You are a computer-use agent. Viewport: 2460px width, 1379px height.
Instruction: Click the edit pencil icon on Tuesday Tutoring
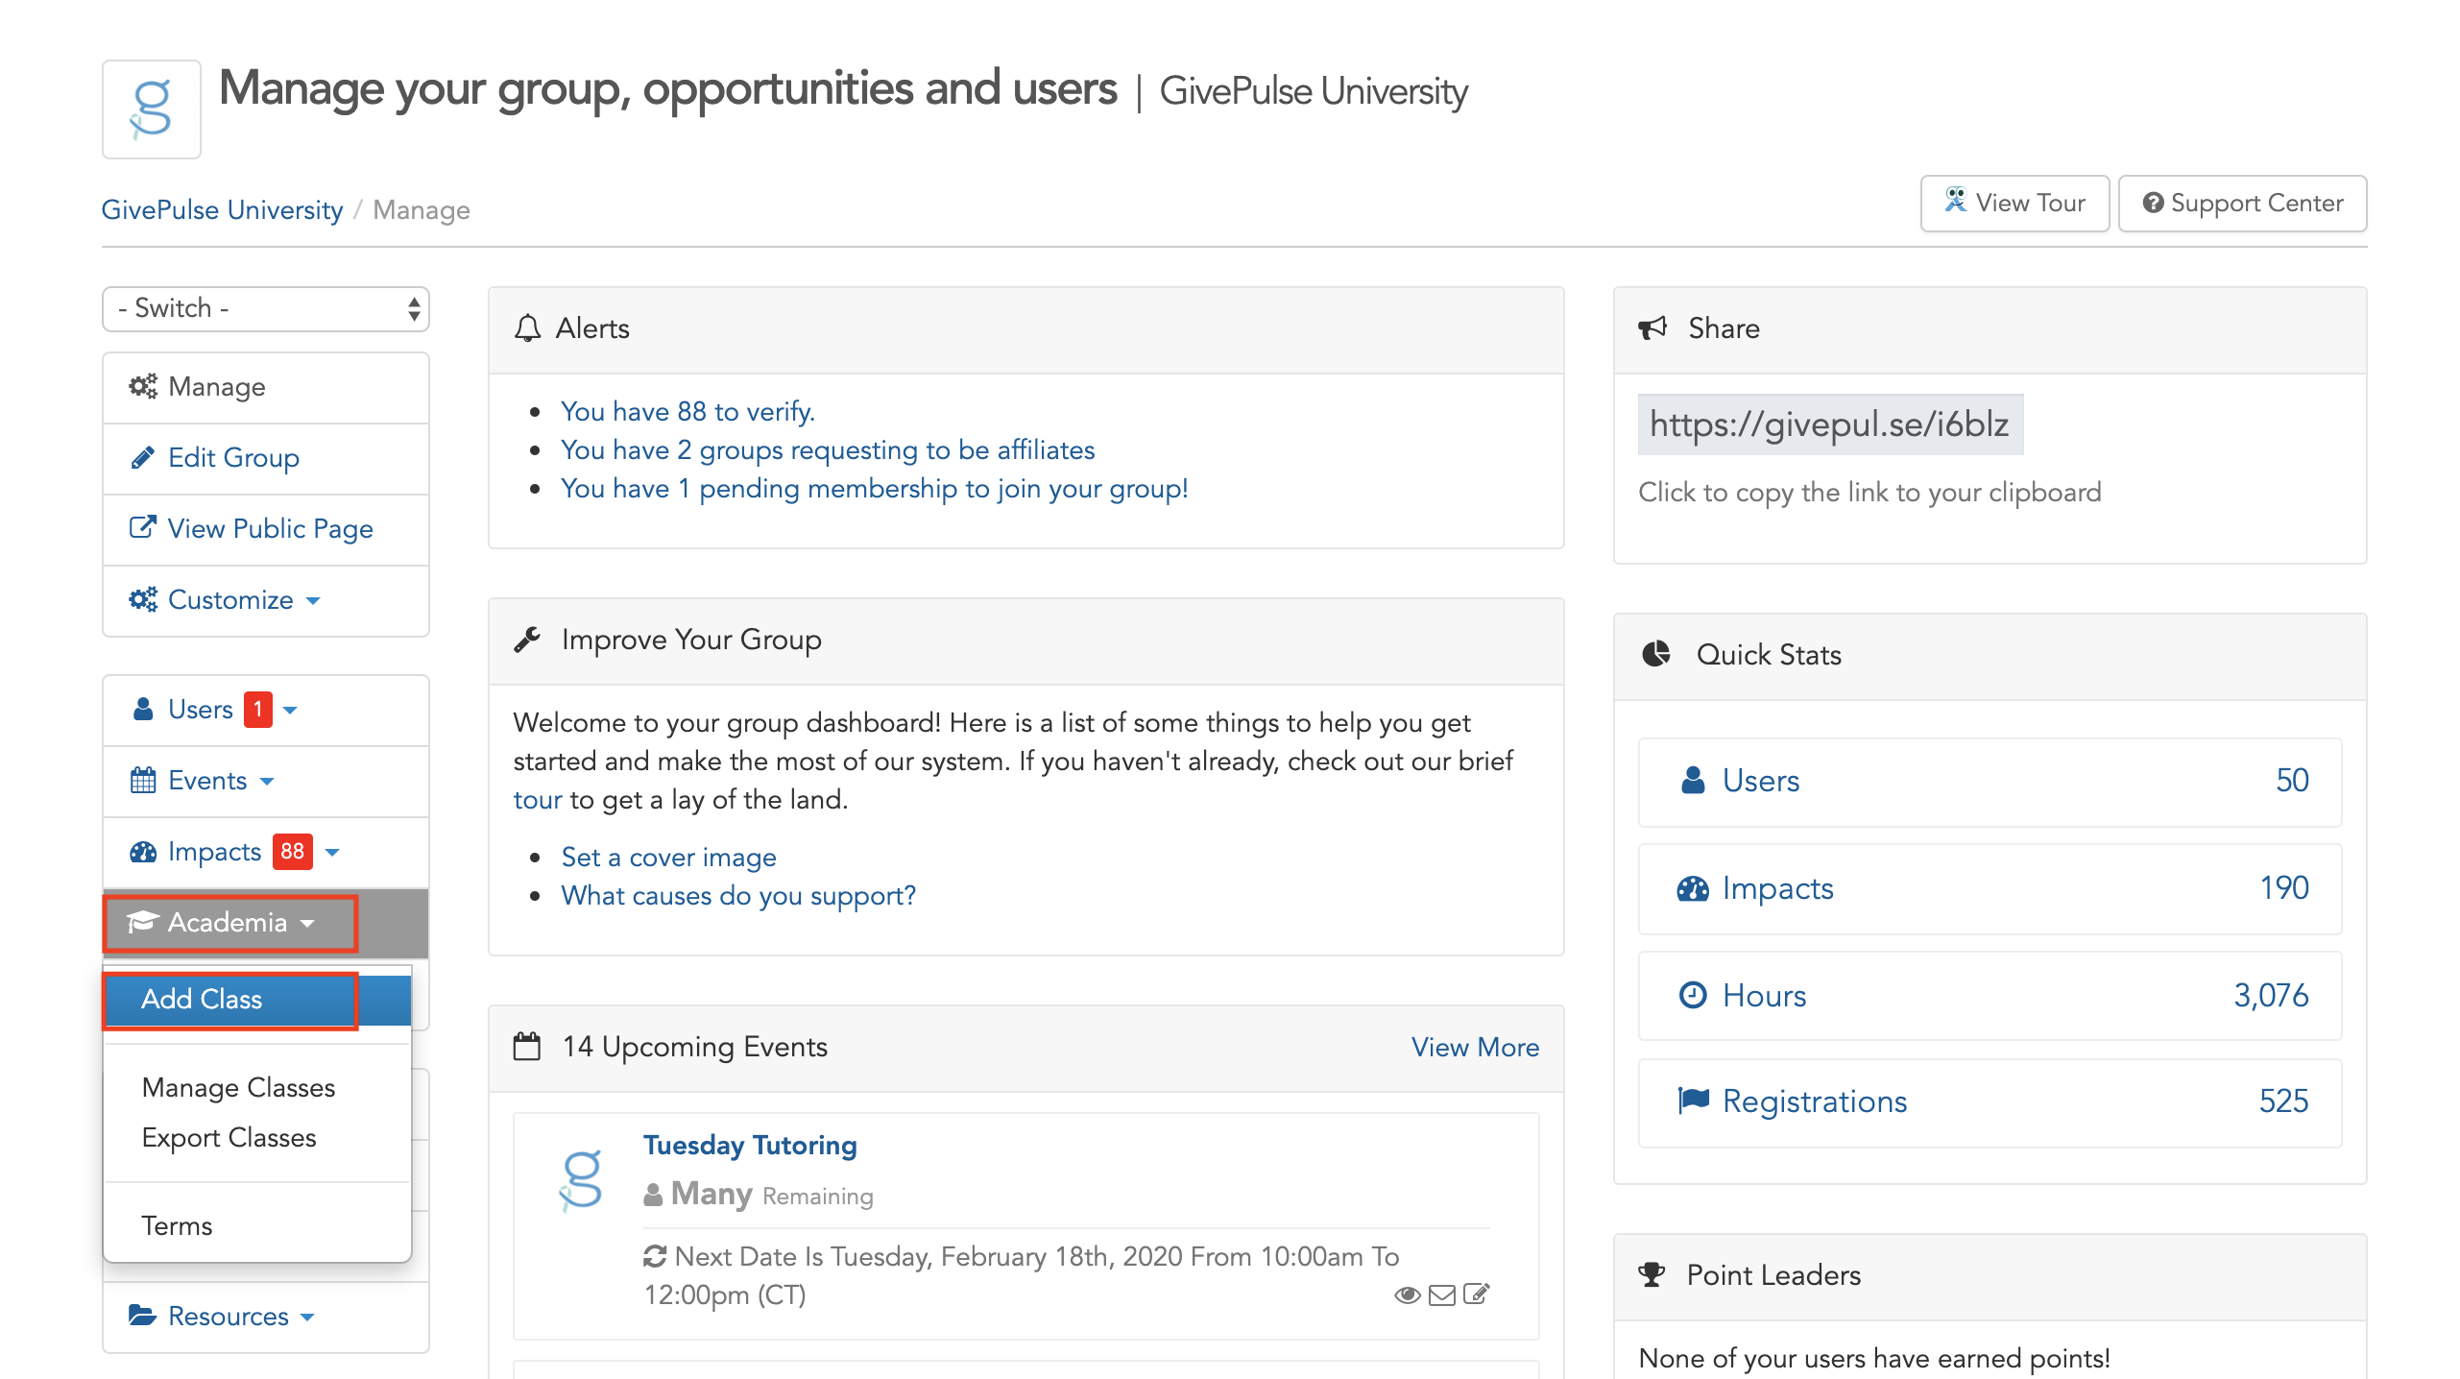1476,1294
